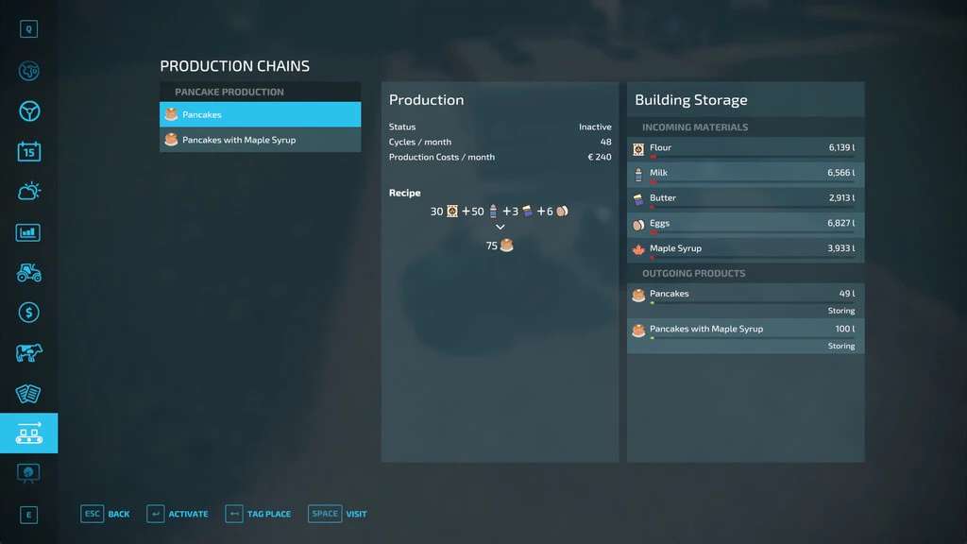
Task: Open the statistics presentation board page
Action: click(x=28, y=472)
